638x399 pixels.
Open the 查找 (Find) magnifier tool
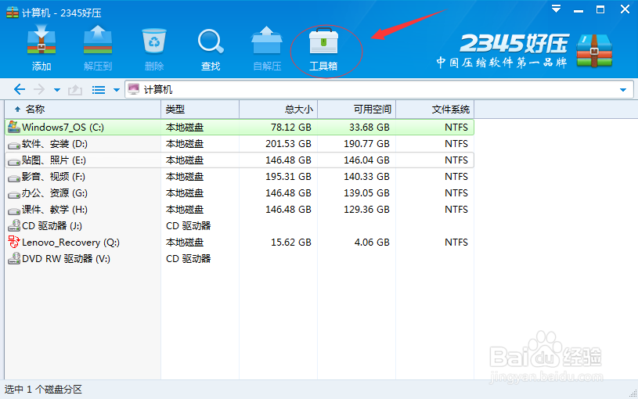211,41
